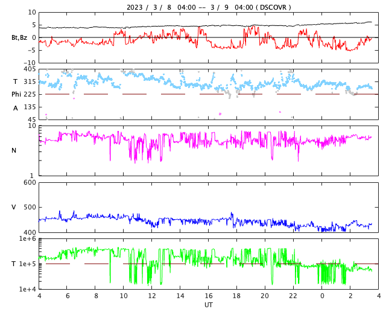Select the 225 tick value

(30, 94)
